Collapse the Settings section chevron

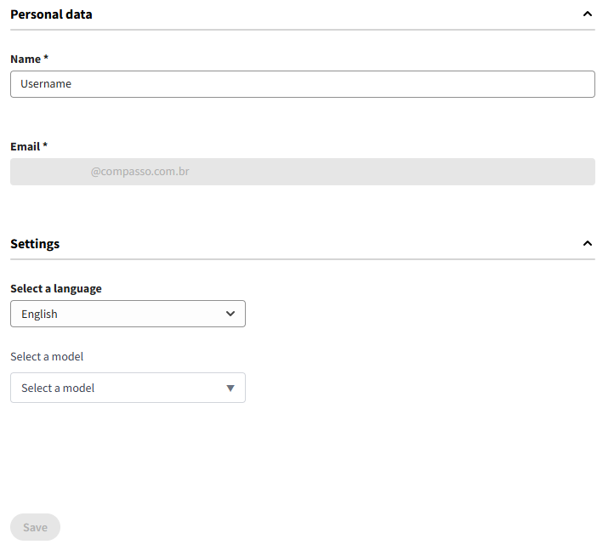click(587, 244)
